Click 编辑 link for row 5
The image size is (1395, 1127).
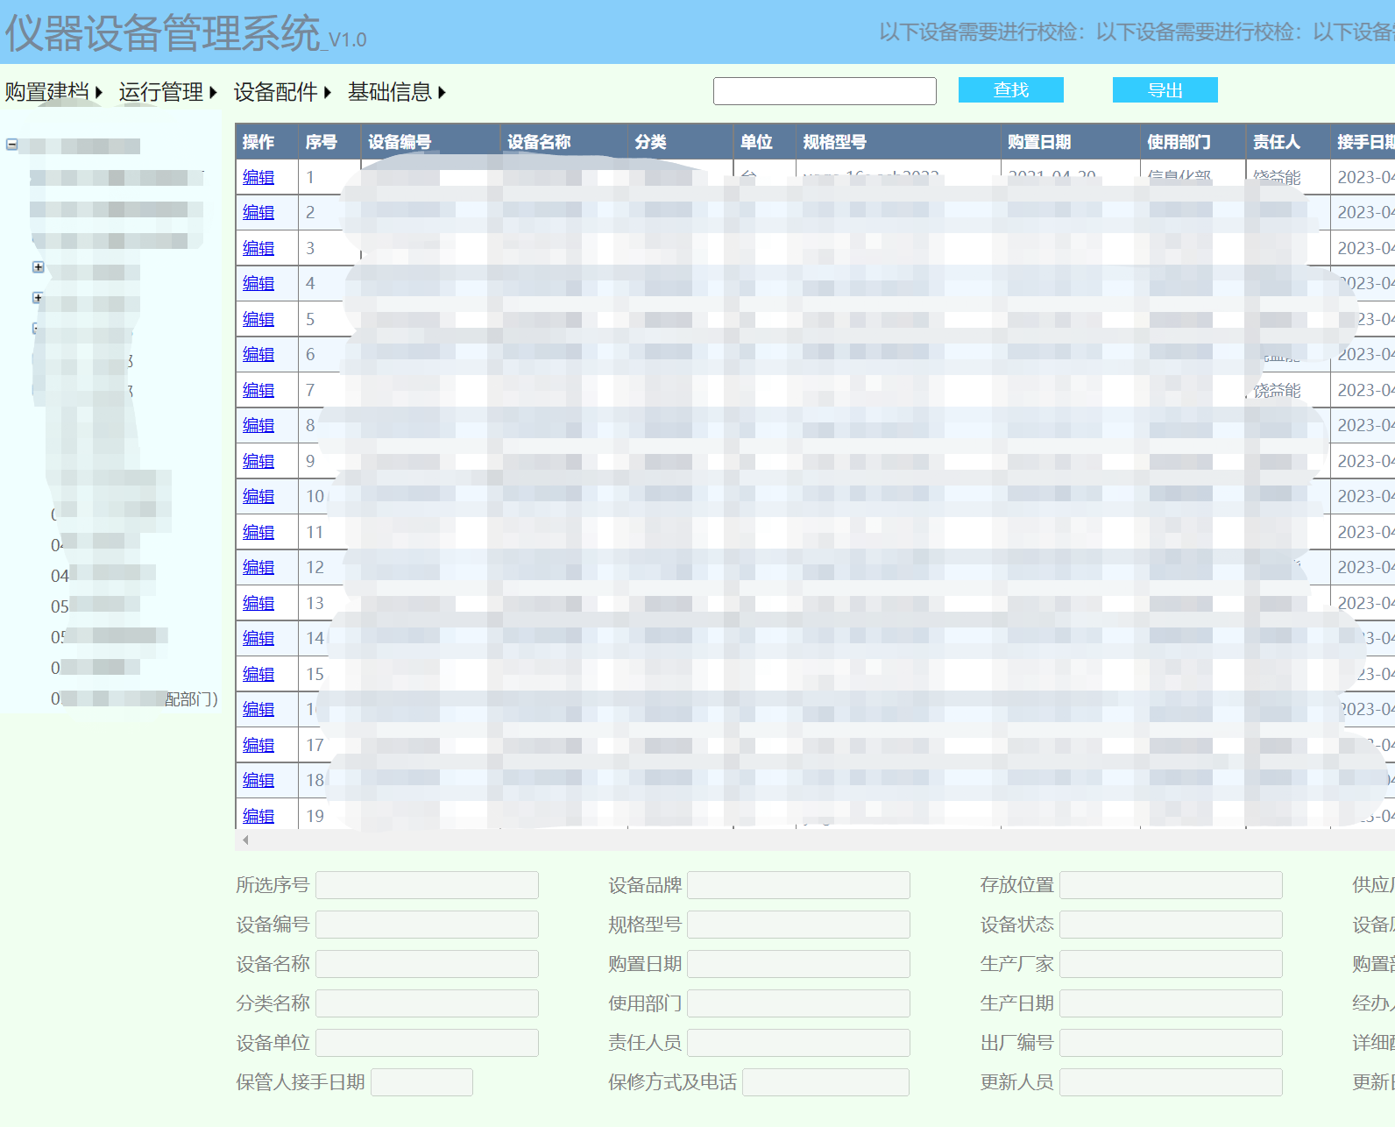[x=258, y=319]
